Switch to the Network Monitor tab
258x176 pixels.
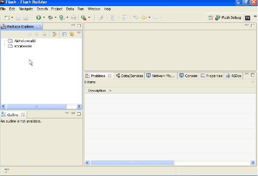[161, 76]
